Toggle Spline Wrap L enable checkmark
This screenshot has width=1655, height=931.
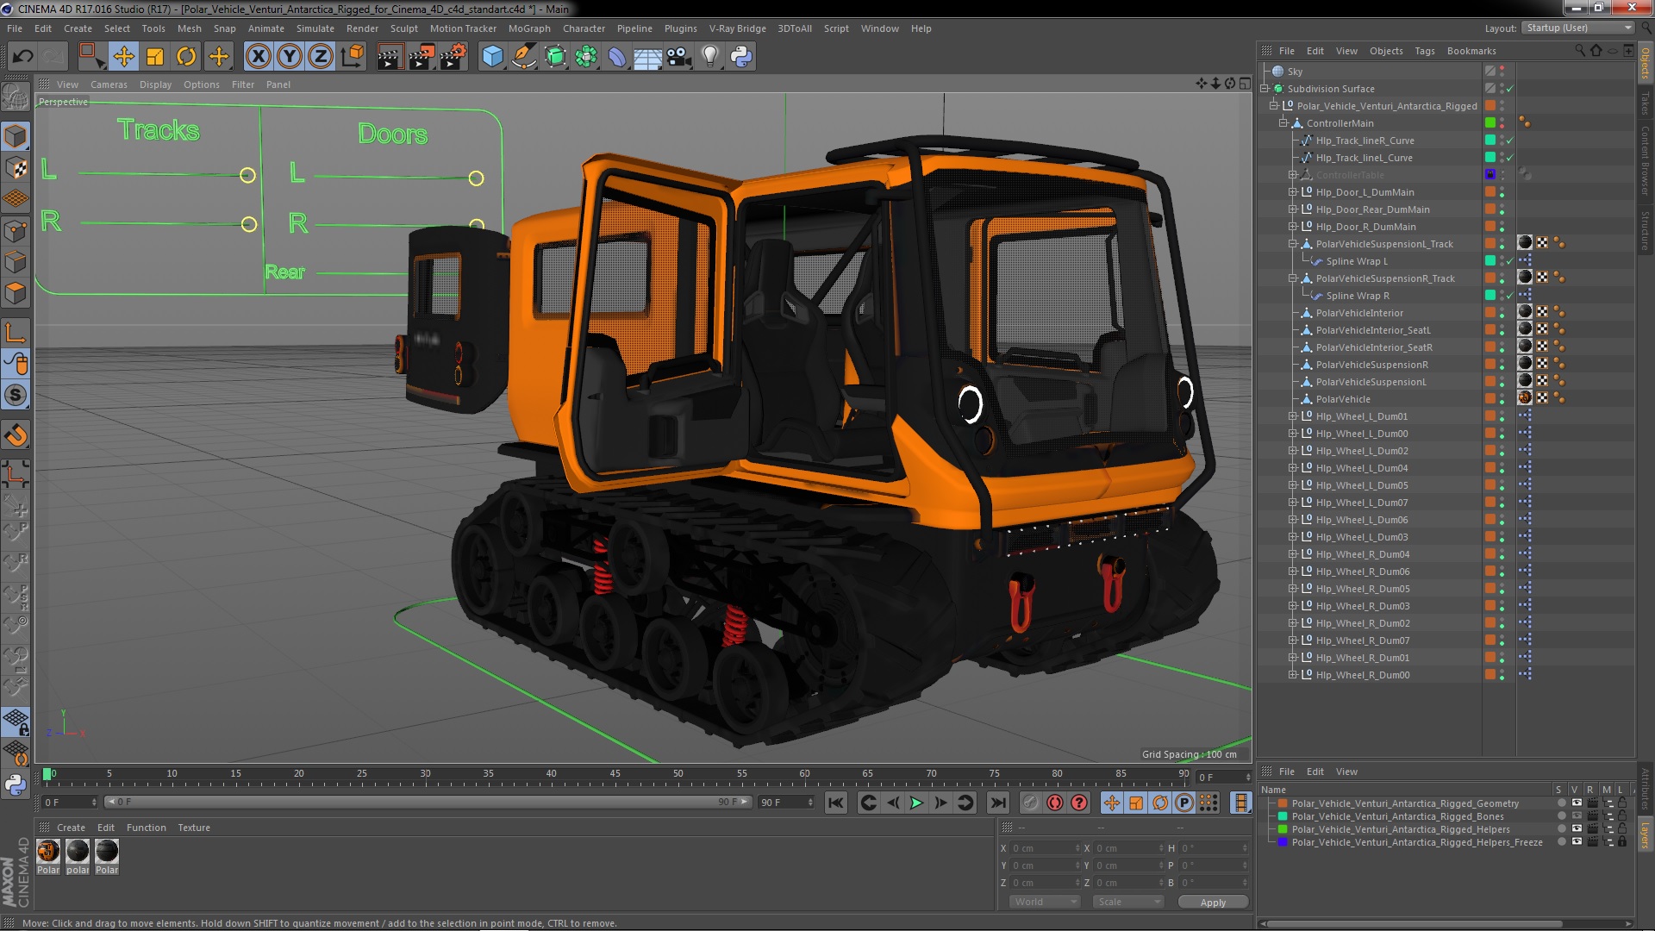(x=1510, y=261)
